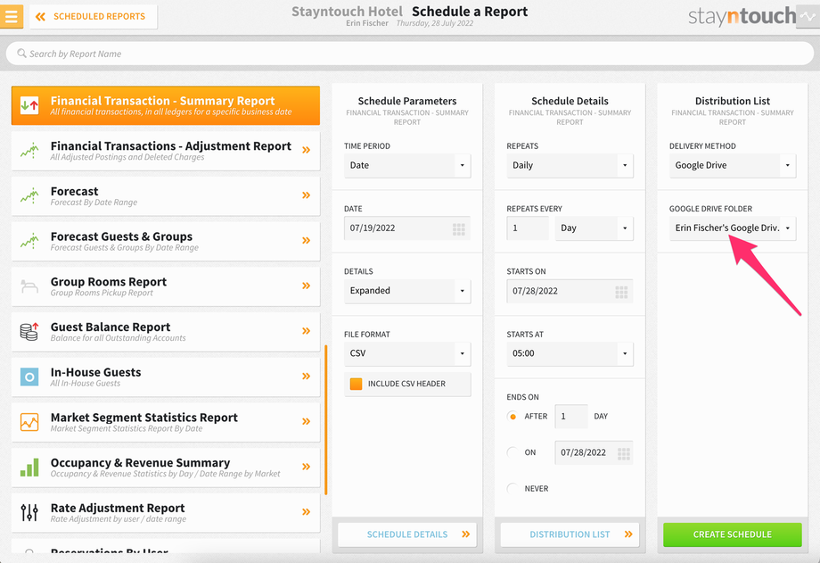Open the File Format CSV dropdown
This screenshot has height=563, width=820.
coord(407,353)
